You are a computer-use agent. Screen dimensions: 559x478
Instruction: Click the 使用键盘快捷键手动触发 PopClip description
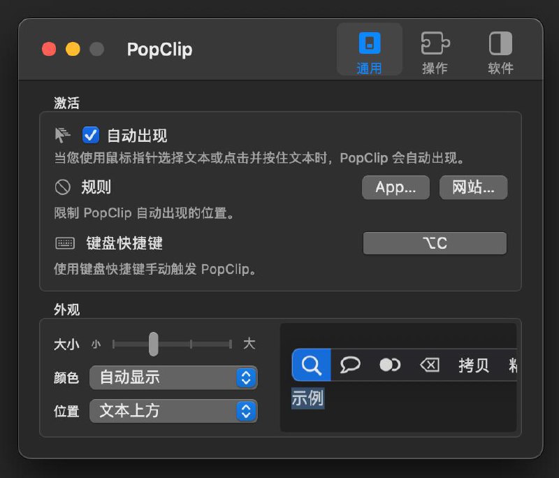pos(155,269)
